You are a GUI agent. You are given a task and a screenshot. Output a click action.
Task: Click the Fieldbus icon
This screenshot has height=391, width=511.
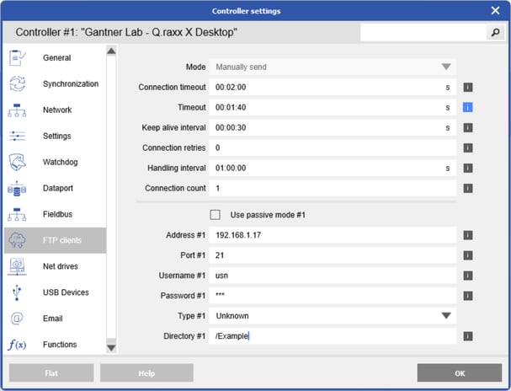17,215
